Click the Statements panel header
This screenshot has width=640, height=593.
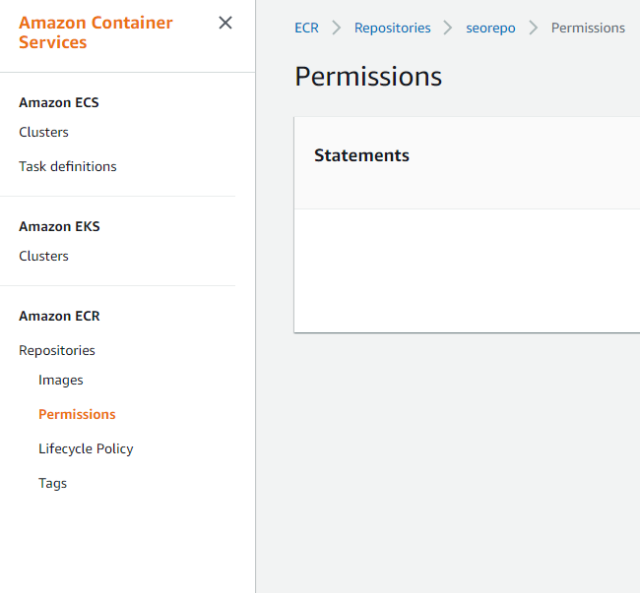point(361,155)
